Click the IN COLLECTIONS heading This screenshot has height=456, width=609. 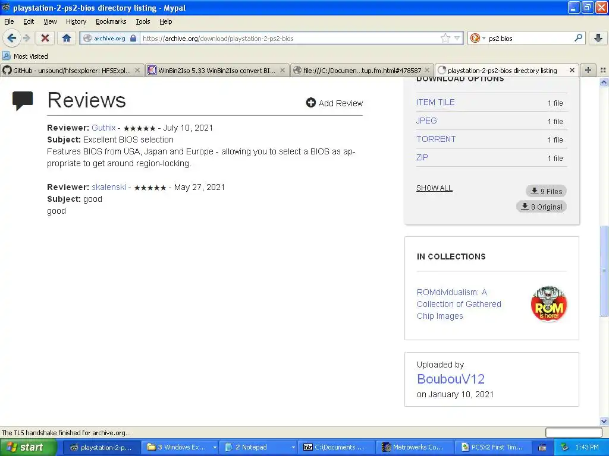click(x=451, y=256)
